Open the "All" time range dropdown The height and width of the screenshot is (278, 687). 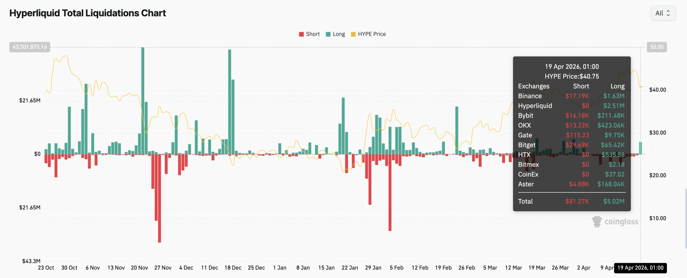(x=663, y=13)
